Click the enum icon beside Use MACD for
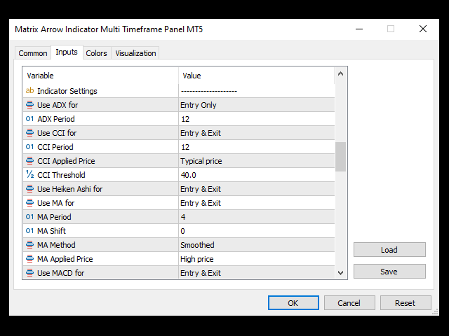The width and height of the screenshot is (449, 336). (x=29, y=273)
